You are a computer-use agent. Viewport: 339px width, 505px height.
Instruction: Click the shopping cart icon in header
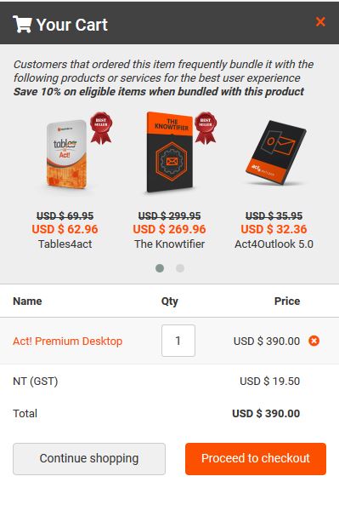[22, 24]
